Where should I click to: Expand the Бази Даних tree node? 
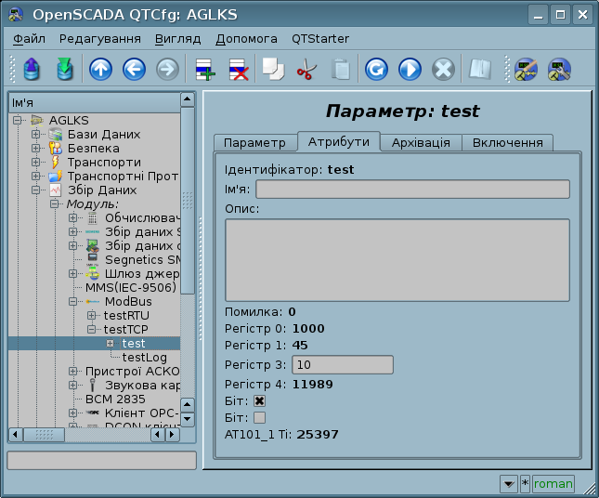pyautogui.click(x=36, y=135)
